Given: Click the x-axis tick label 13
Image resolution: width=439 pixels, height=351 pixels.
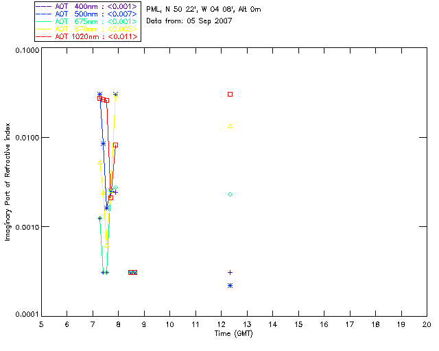Looking at the screenshot, I should tap(247, 324).
